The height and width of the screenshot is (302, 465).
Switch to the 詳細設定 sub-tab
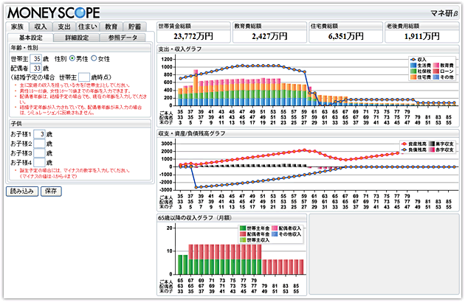coord(77,38)
